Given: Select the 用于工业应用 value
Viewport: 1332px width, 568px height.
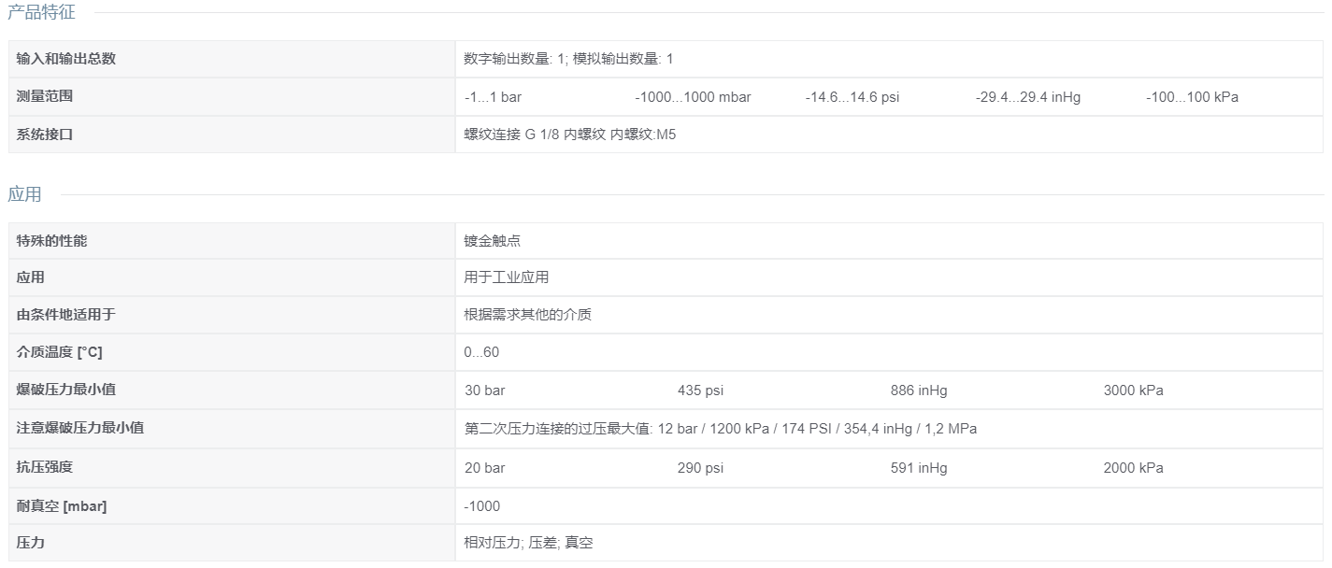Looking at the screenshot, I should (507, 277).
